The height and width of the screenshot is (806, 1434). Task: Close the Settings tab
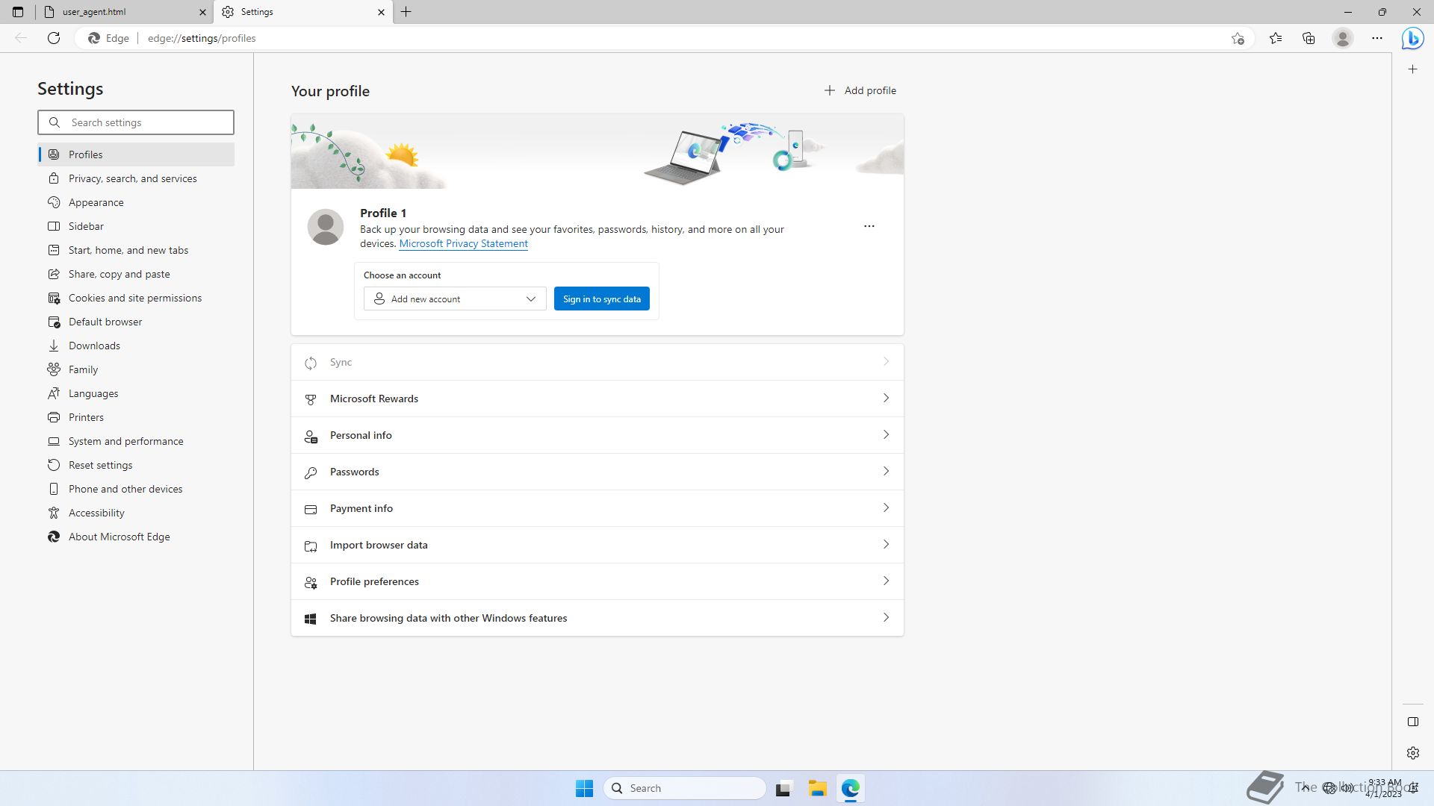point(381,12)
